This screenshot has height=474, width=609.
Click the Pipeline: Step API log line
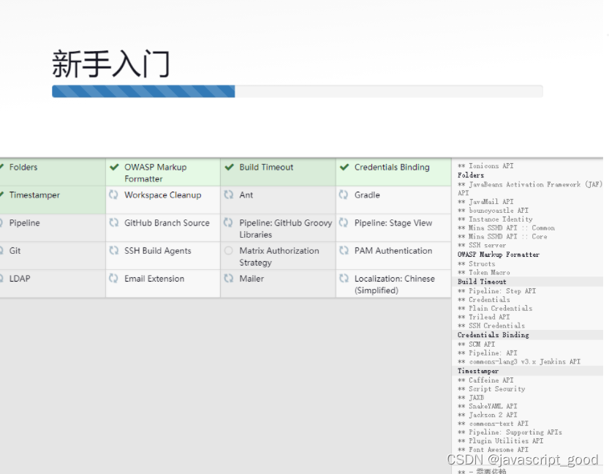[x=496, y=290]
